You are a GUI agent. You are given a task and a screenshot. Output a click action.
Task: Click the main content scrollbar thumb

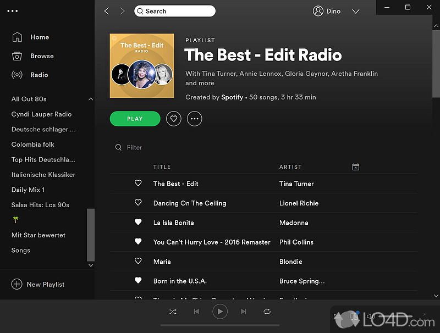point(436,64)
